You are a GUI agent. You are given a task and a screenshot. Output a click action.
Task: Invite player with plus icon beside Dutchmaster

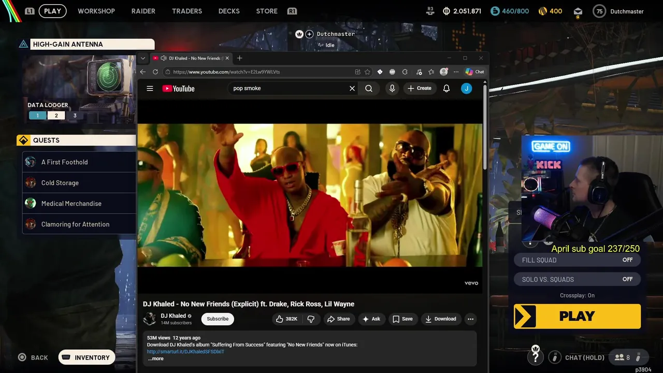(309, 34)
